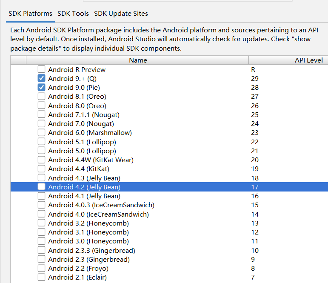Click API level value 28
328x283 pixels.
(255, 88)
